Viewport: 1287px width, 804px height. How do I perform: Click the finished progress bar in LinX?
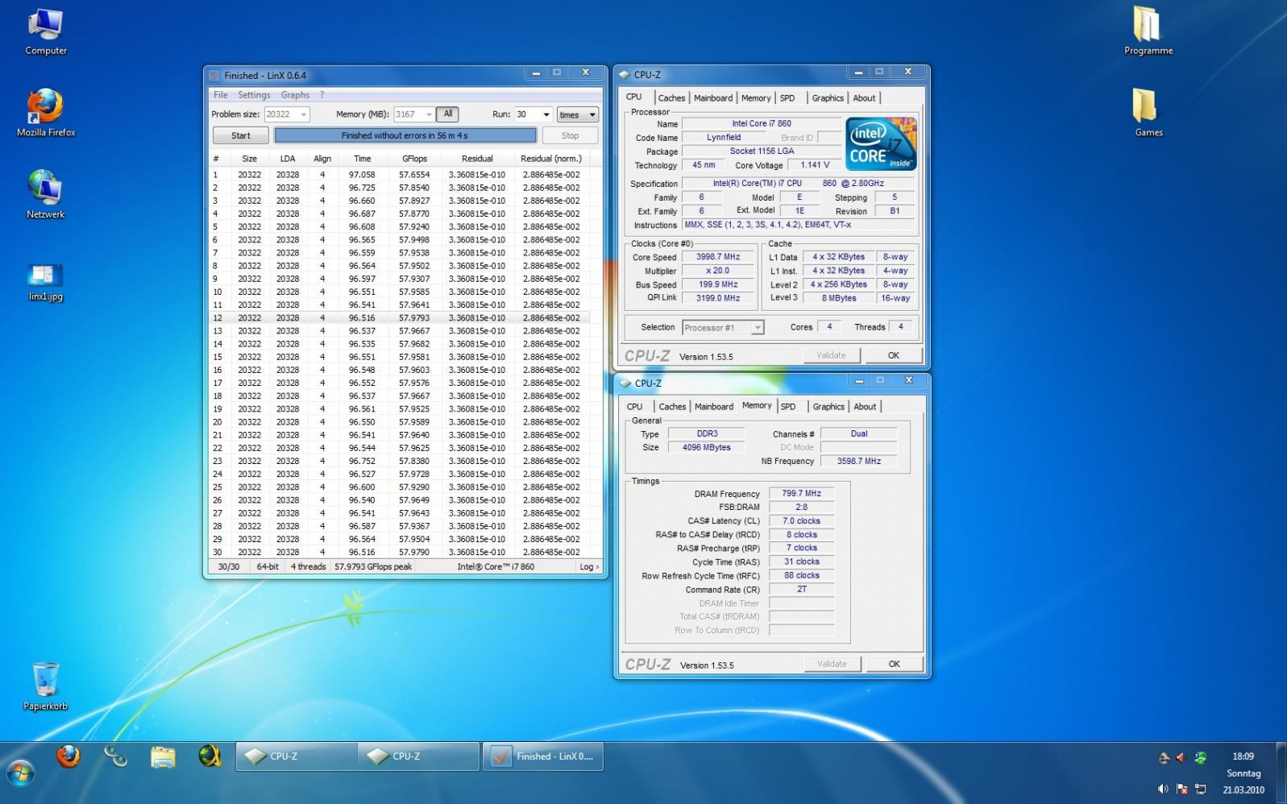[405, 135]
